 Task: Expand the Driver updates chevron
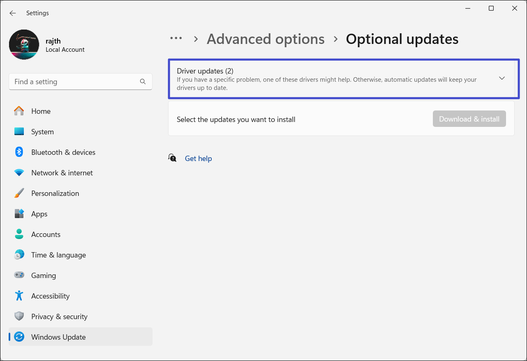click(502, 78)
